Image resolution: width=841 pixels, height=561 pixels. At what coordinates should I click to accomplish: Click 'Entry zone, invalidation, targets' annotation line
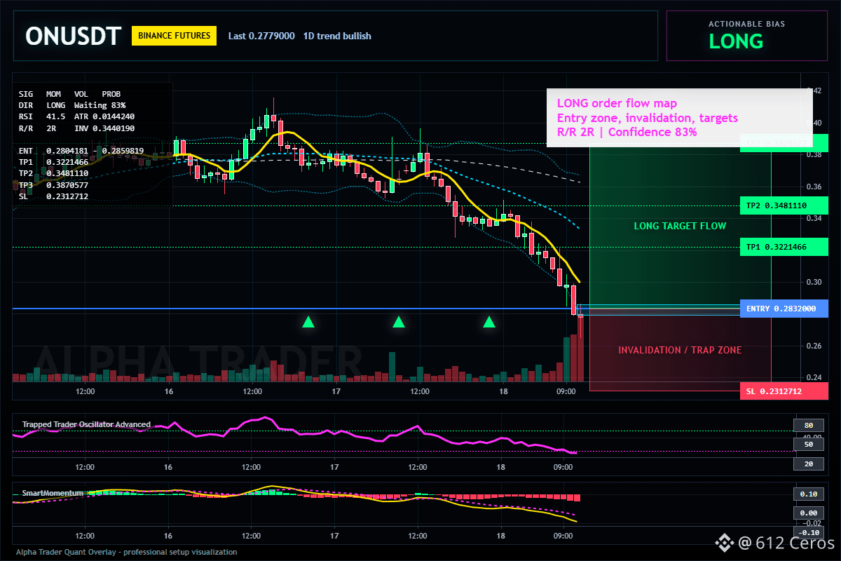click(x=647, y=118)
